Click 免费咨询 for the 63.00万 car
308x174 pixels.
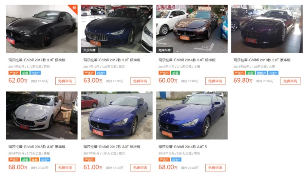click(x=140, y=81)
